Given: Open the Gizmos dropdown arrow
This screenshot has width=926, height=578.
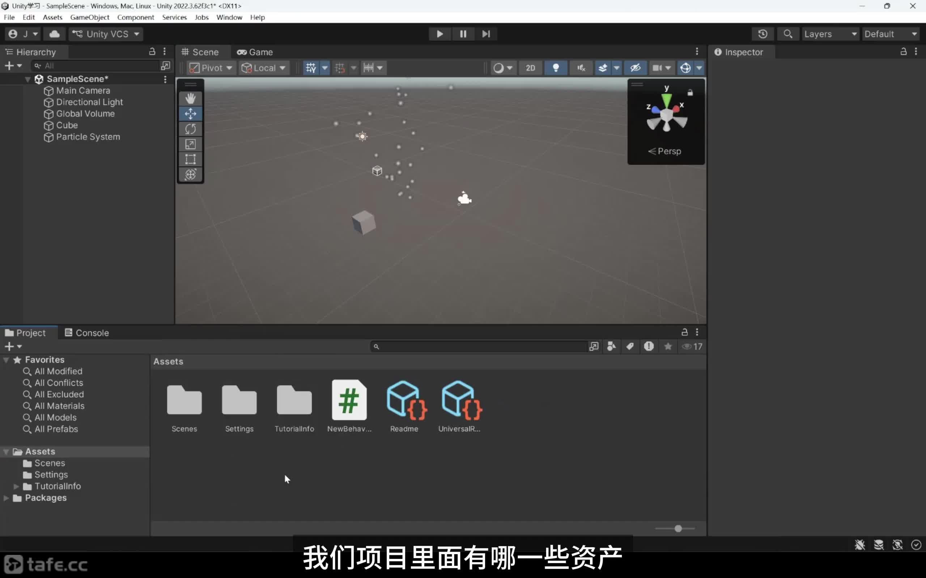Looking at the screenshot, I should (699, 68).
